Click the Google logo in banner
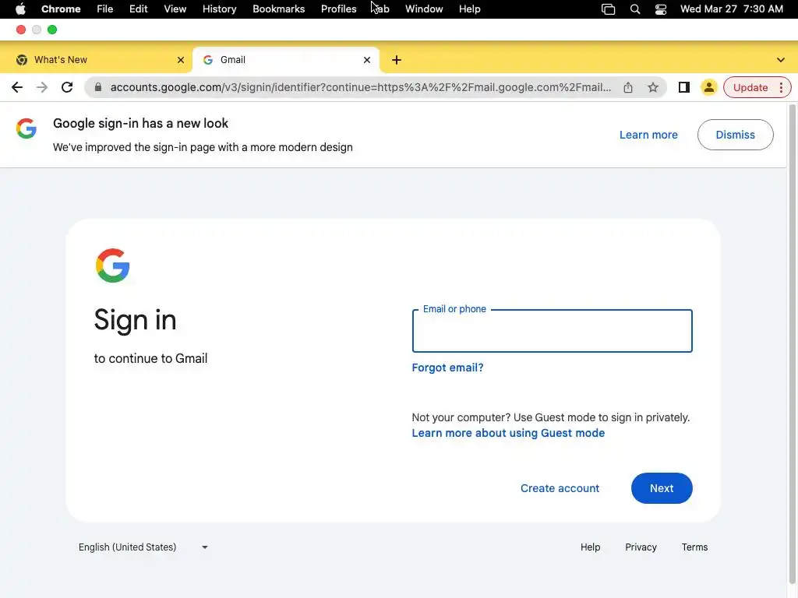 (x=26, y=128)
